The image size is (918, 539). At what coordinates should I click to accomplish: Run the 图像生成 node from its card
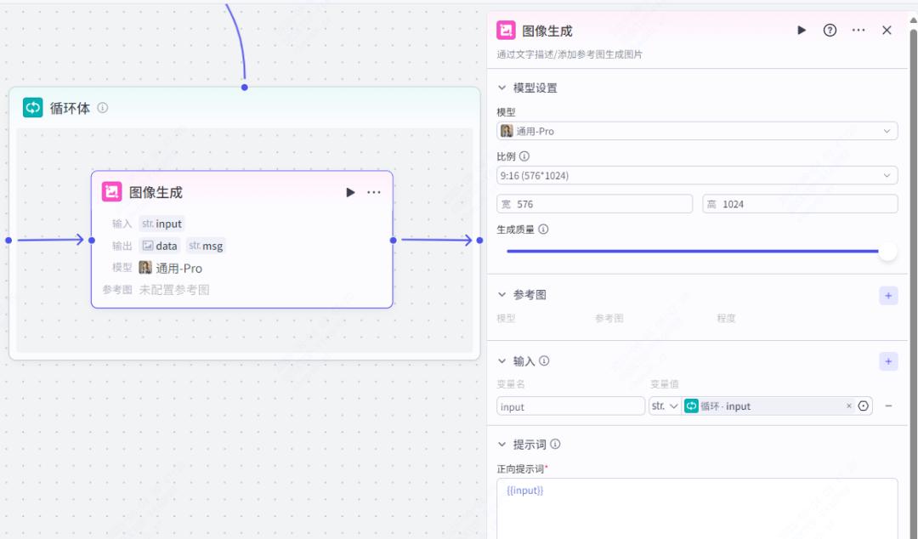point(350,192)
